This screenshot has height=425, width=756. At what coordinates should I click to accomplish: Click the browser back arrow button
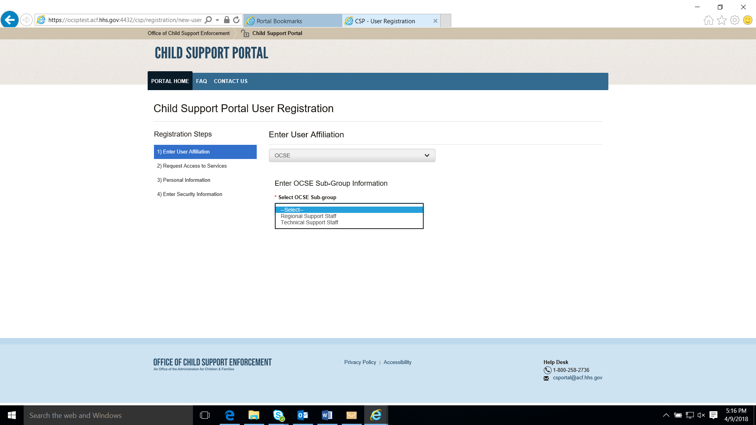9,20
